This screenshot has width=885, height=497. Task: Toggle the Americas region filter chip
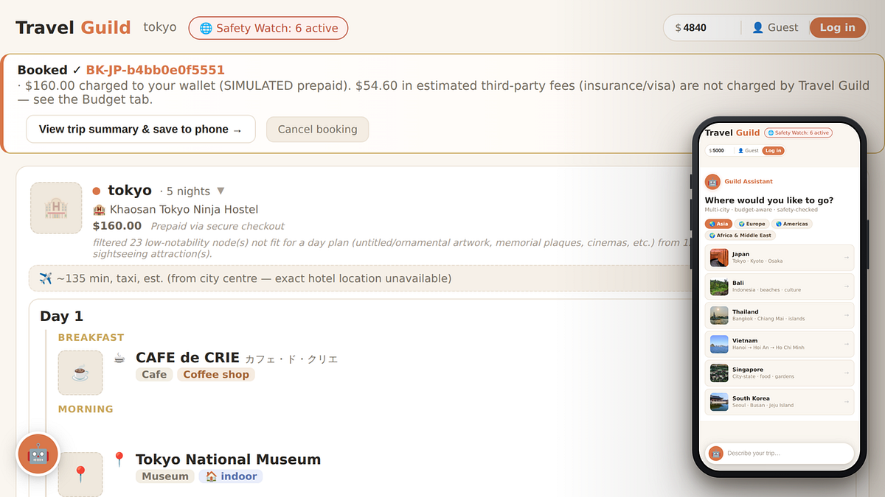pyautogui.click(x=792, y=224)
